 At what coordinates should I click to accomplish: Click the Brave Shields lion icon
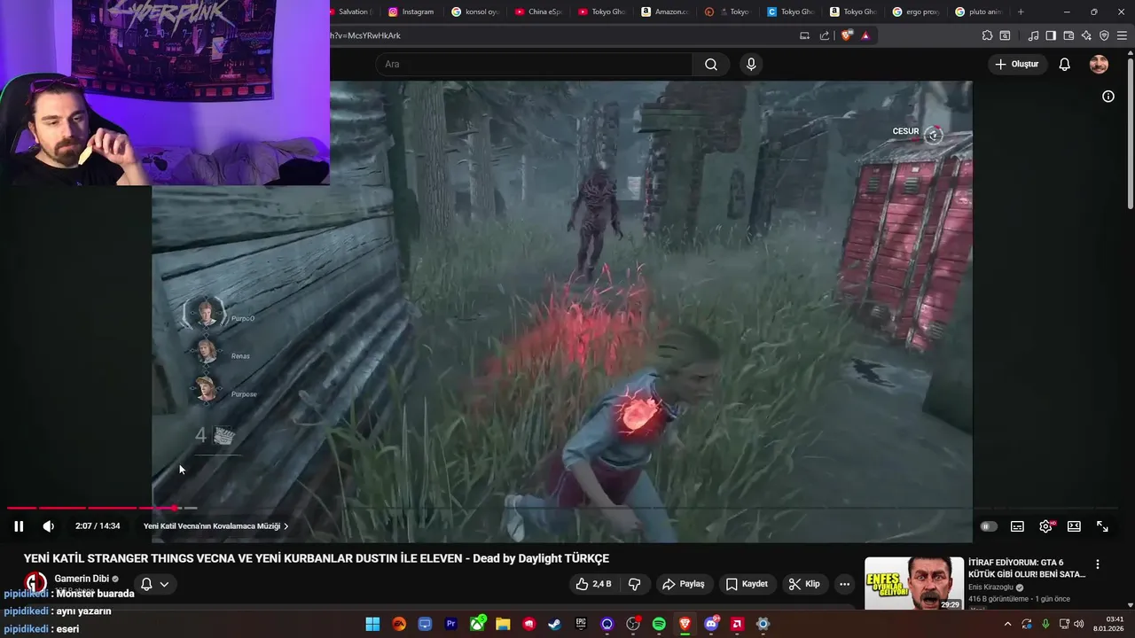846,35
